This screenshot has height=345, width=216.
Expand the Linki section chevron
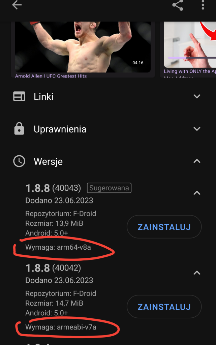coord(197,96)
